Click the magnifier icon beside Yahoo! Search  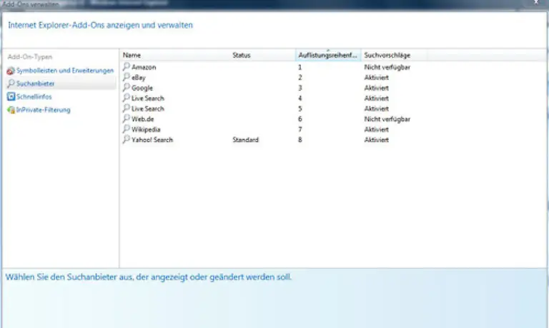click(x=127, y=139)
